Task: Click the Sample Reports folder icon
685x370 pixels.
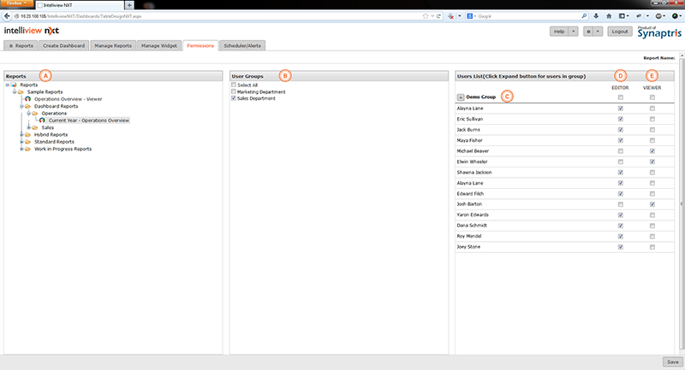Action: (x=21, y=92)
